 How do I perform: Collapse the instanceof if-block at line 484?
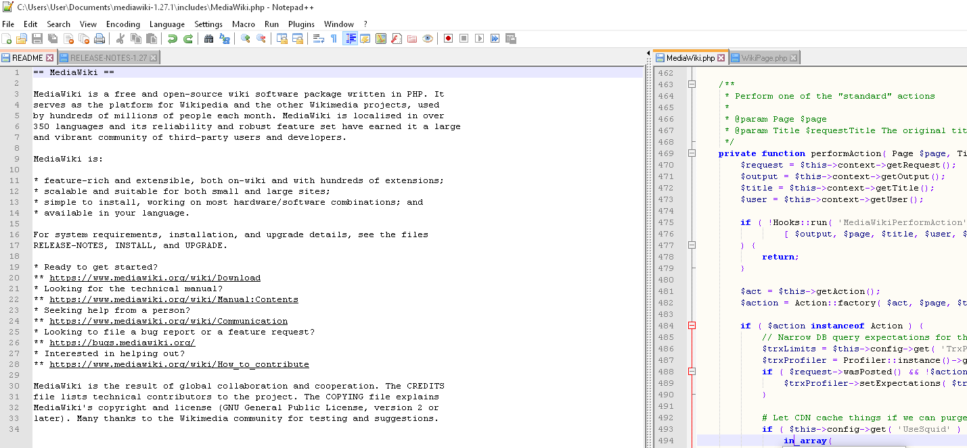692,326
